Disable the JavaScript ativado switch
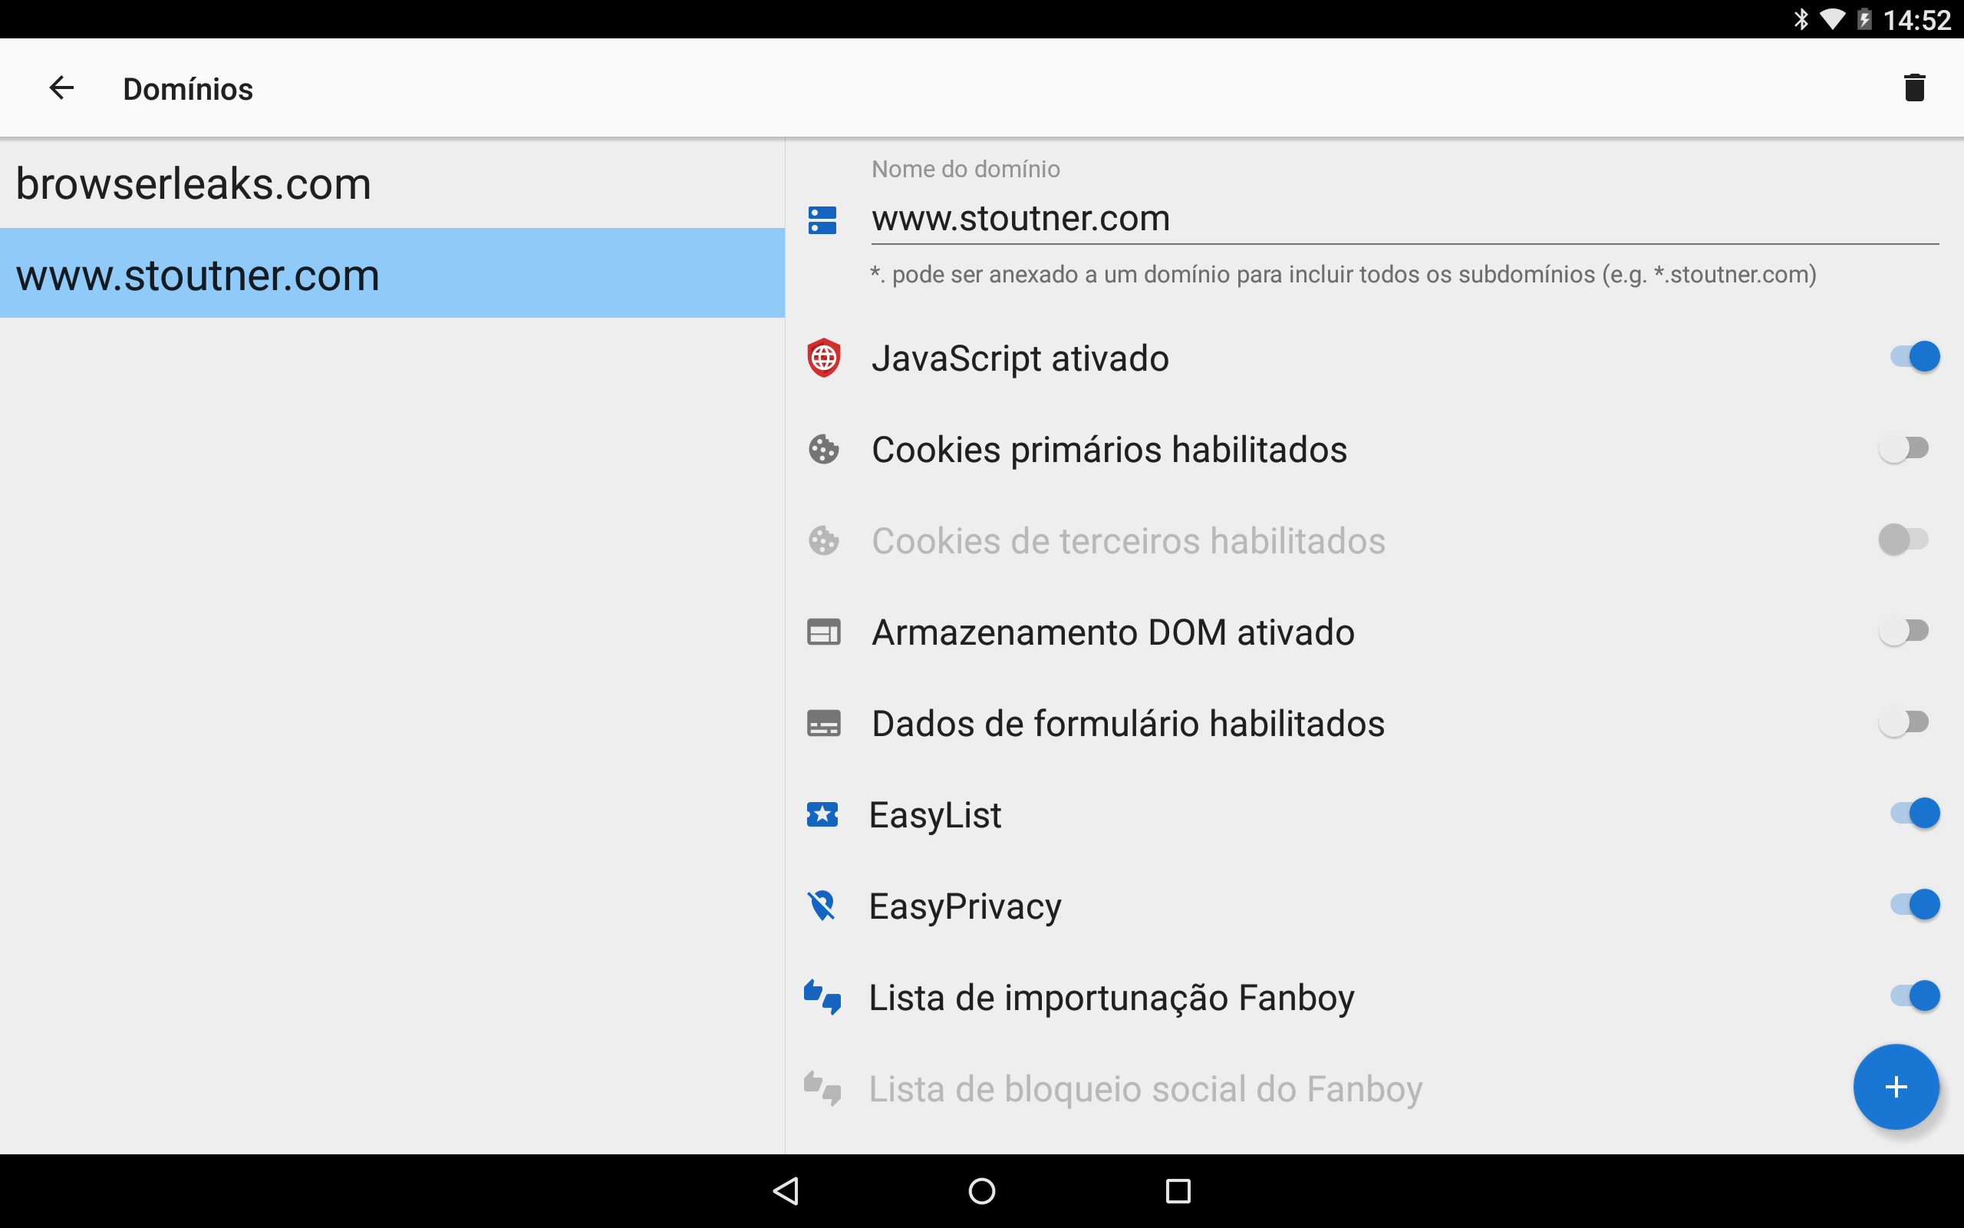Viewport: 1964px width, 1228px height. tap(1913, 357)
